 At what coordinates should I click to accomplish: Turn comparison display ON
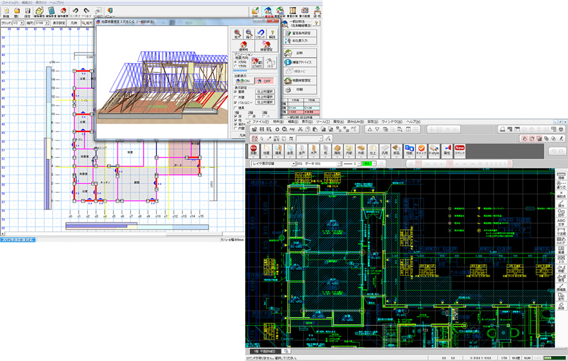coord(243,81)
